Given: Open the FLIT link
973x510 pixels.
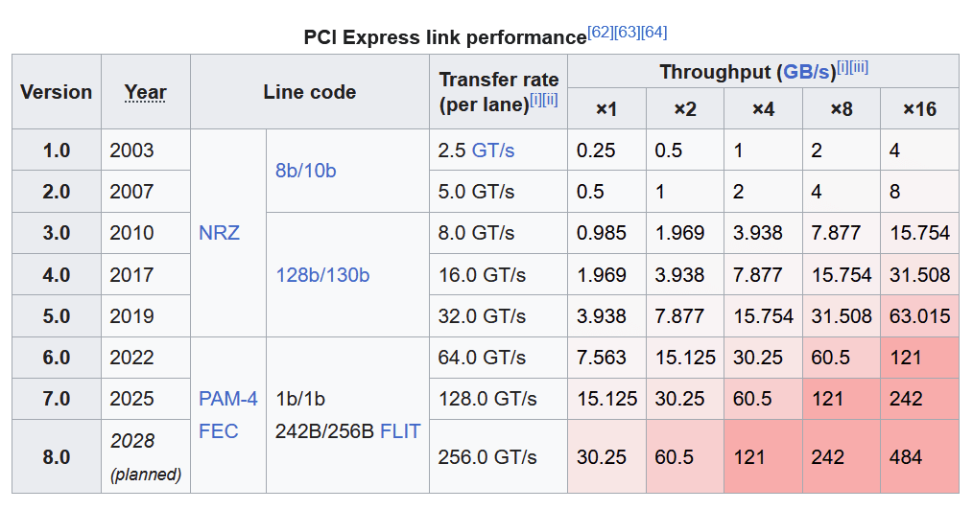Looking at the screenshot, I should click(x=400, y=431).
